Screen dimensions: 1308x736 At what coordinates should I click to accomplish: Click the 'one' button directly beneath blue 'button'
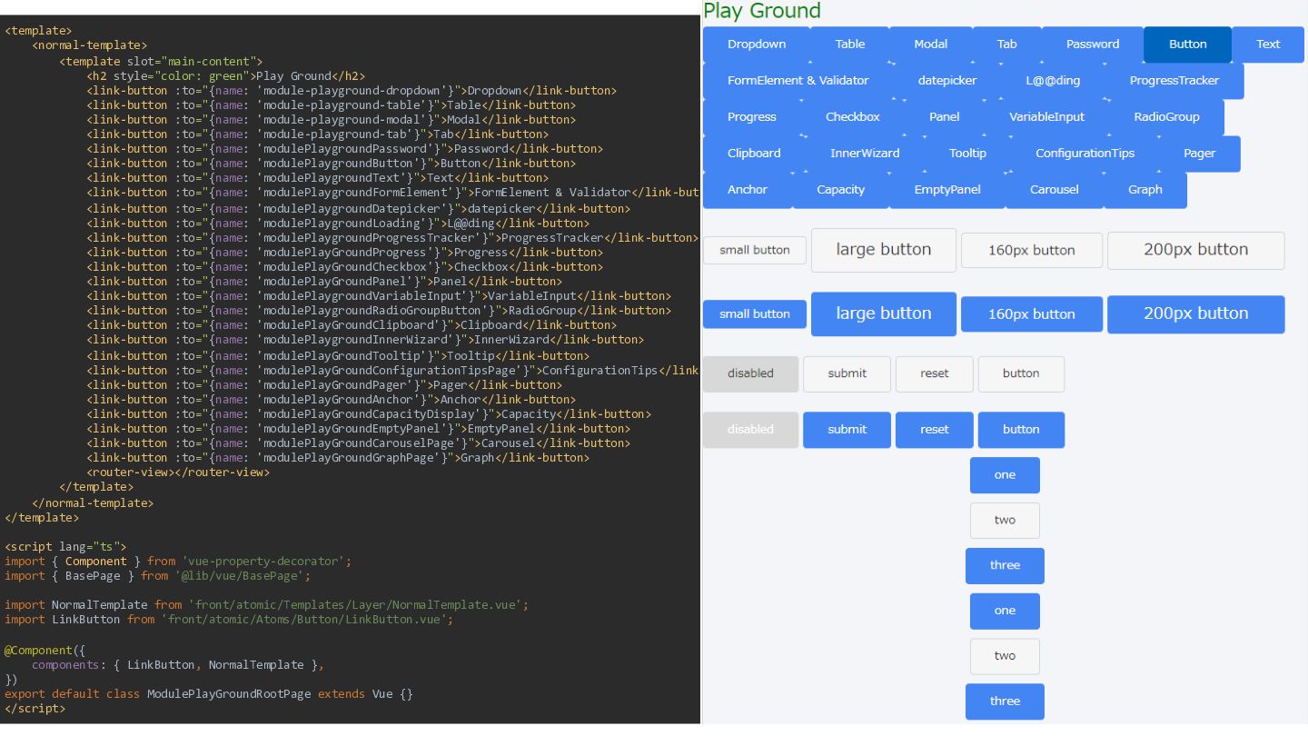(1005, 475)
